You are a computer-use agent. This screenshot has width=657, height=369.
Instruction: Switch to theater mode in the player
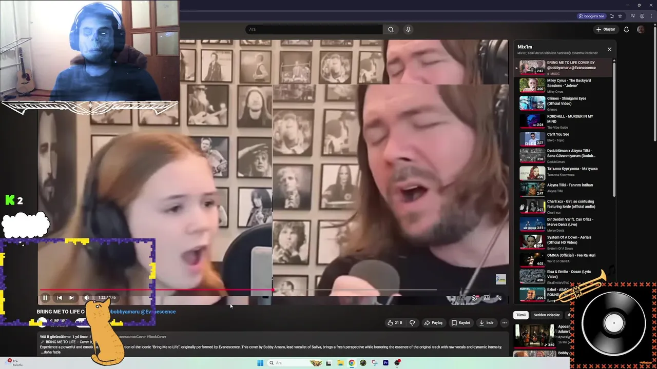pos(487,298)
